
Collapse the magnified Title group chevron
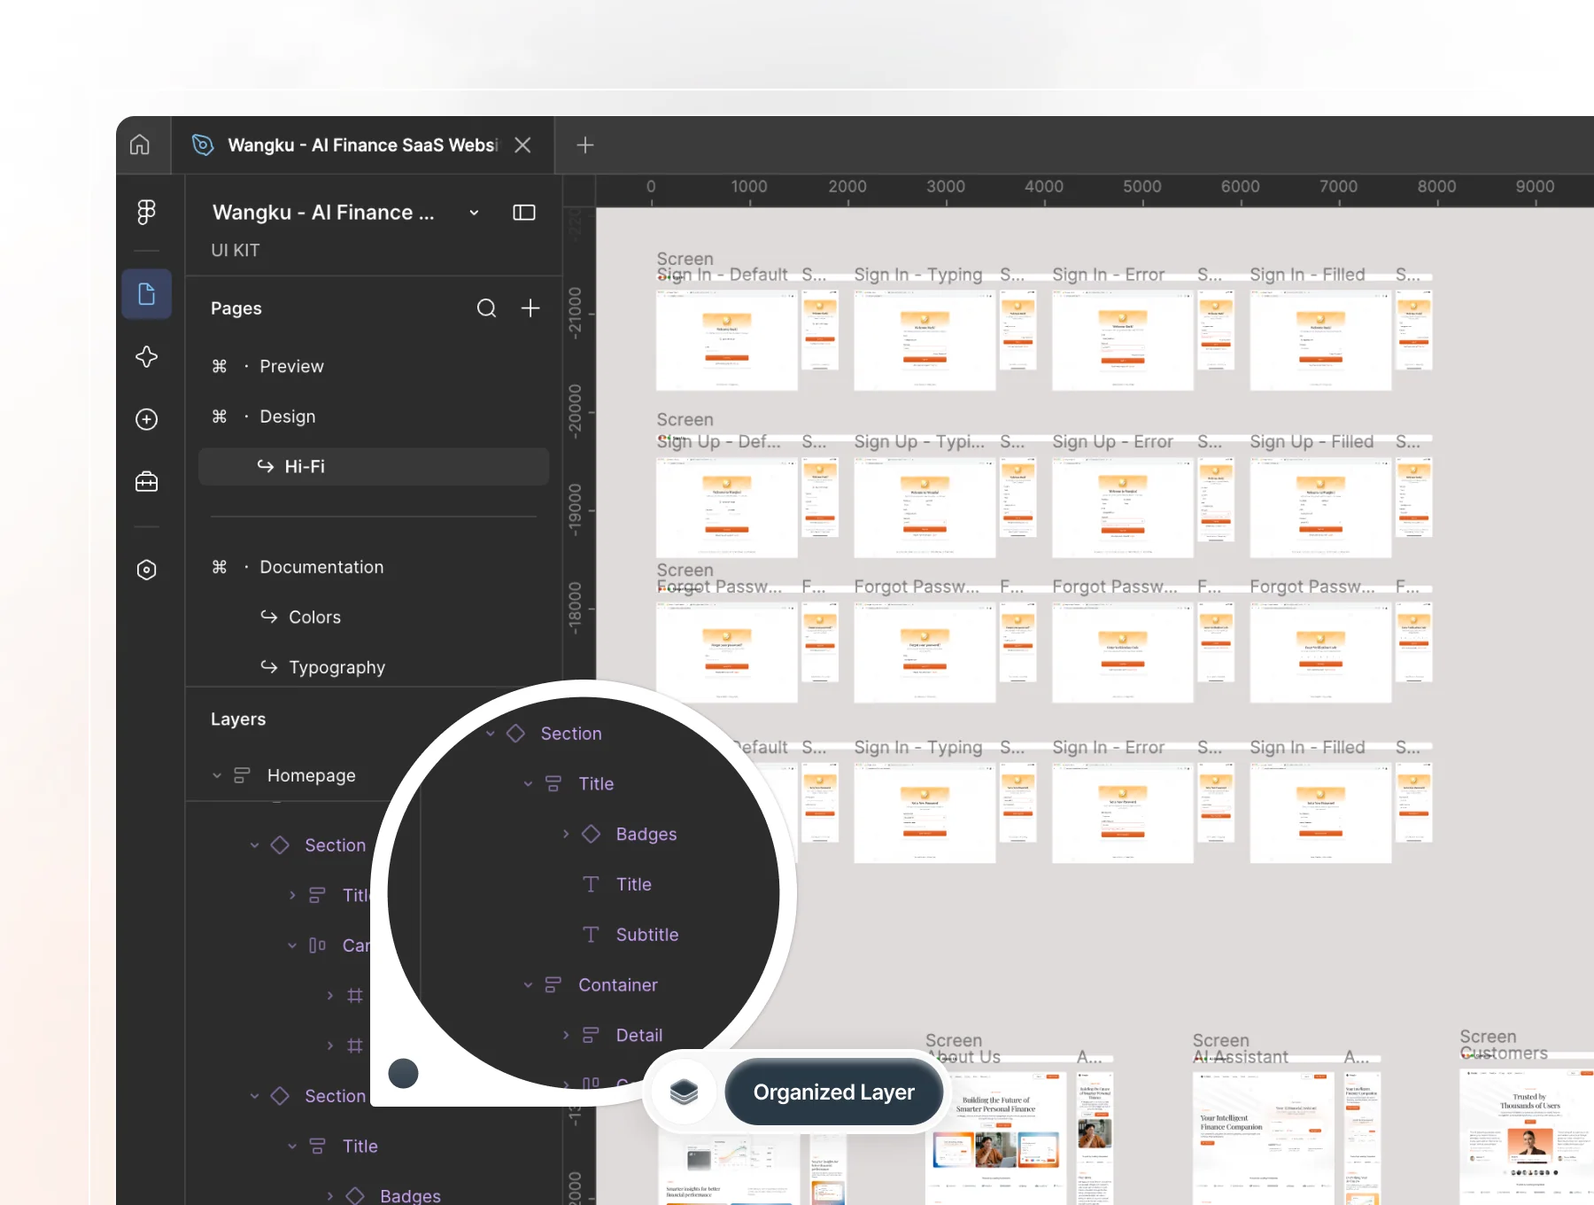[528, 784]
